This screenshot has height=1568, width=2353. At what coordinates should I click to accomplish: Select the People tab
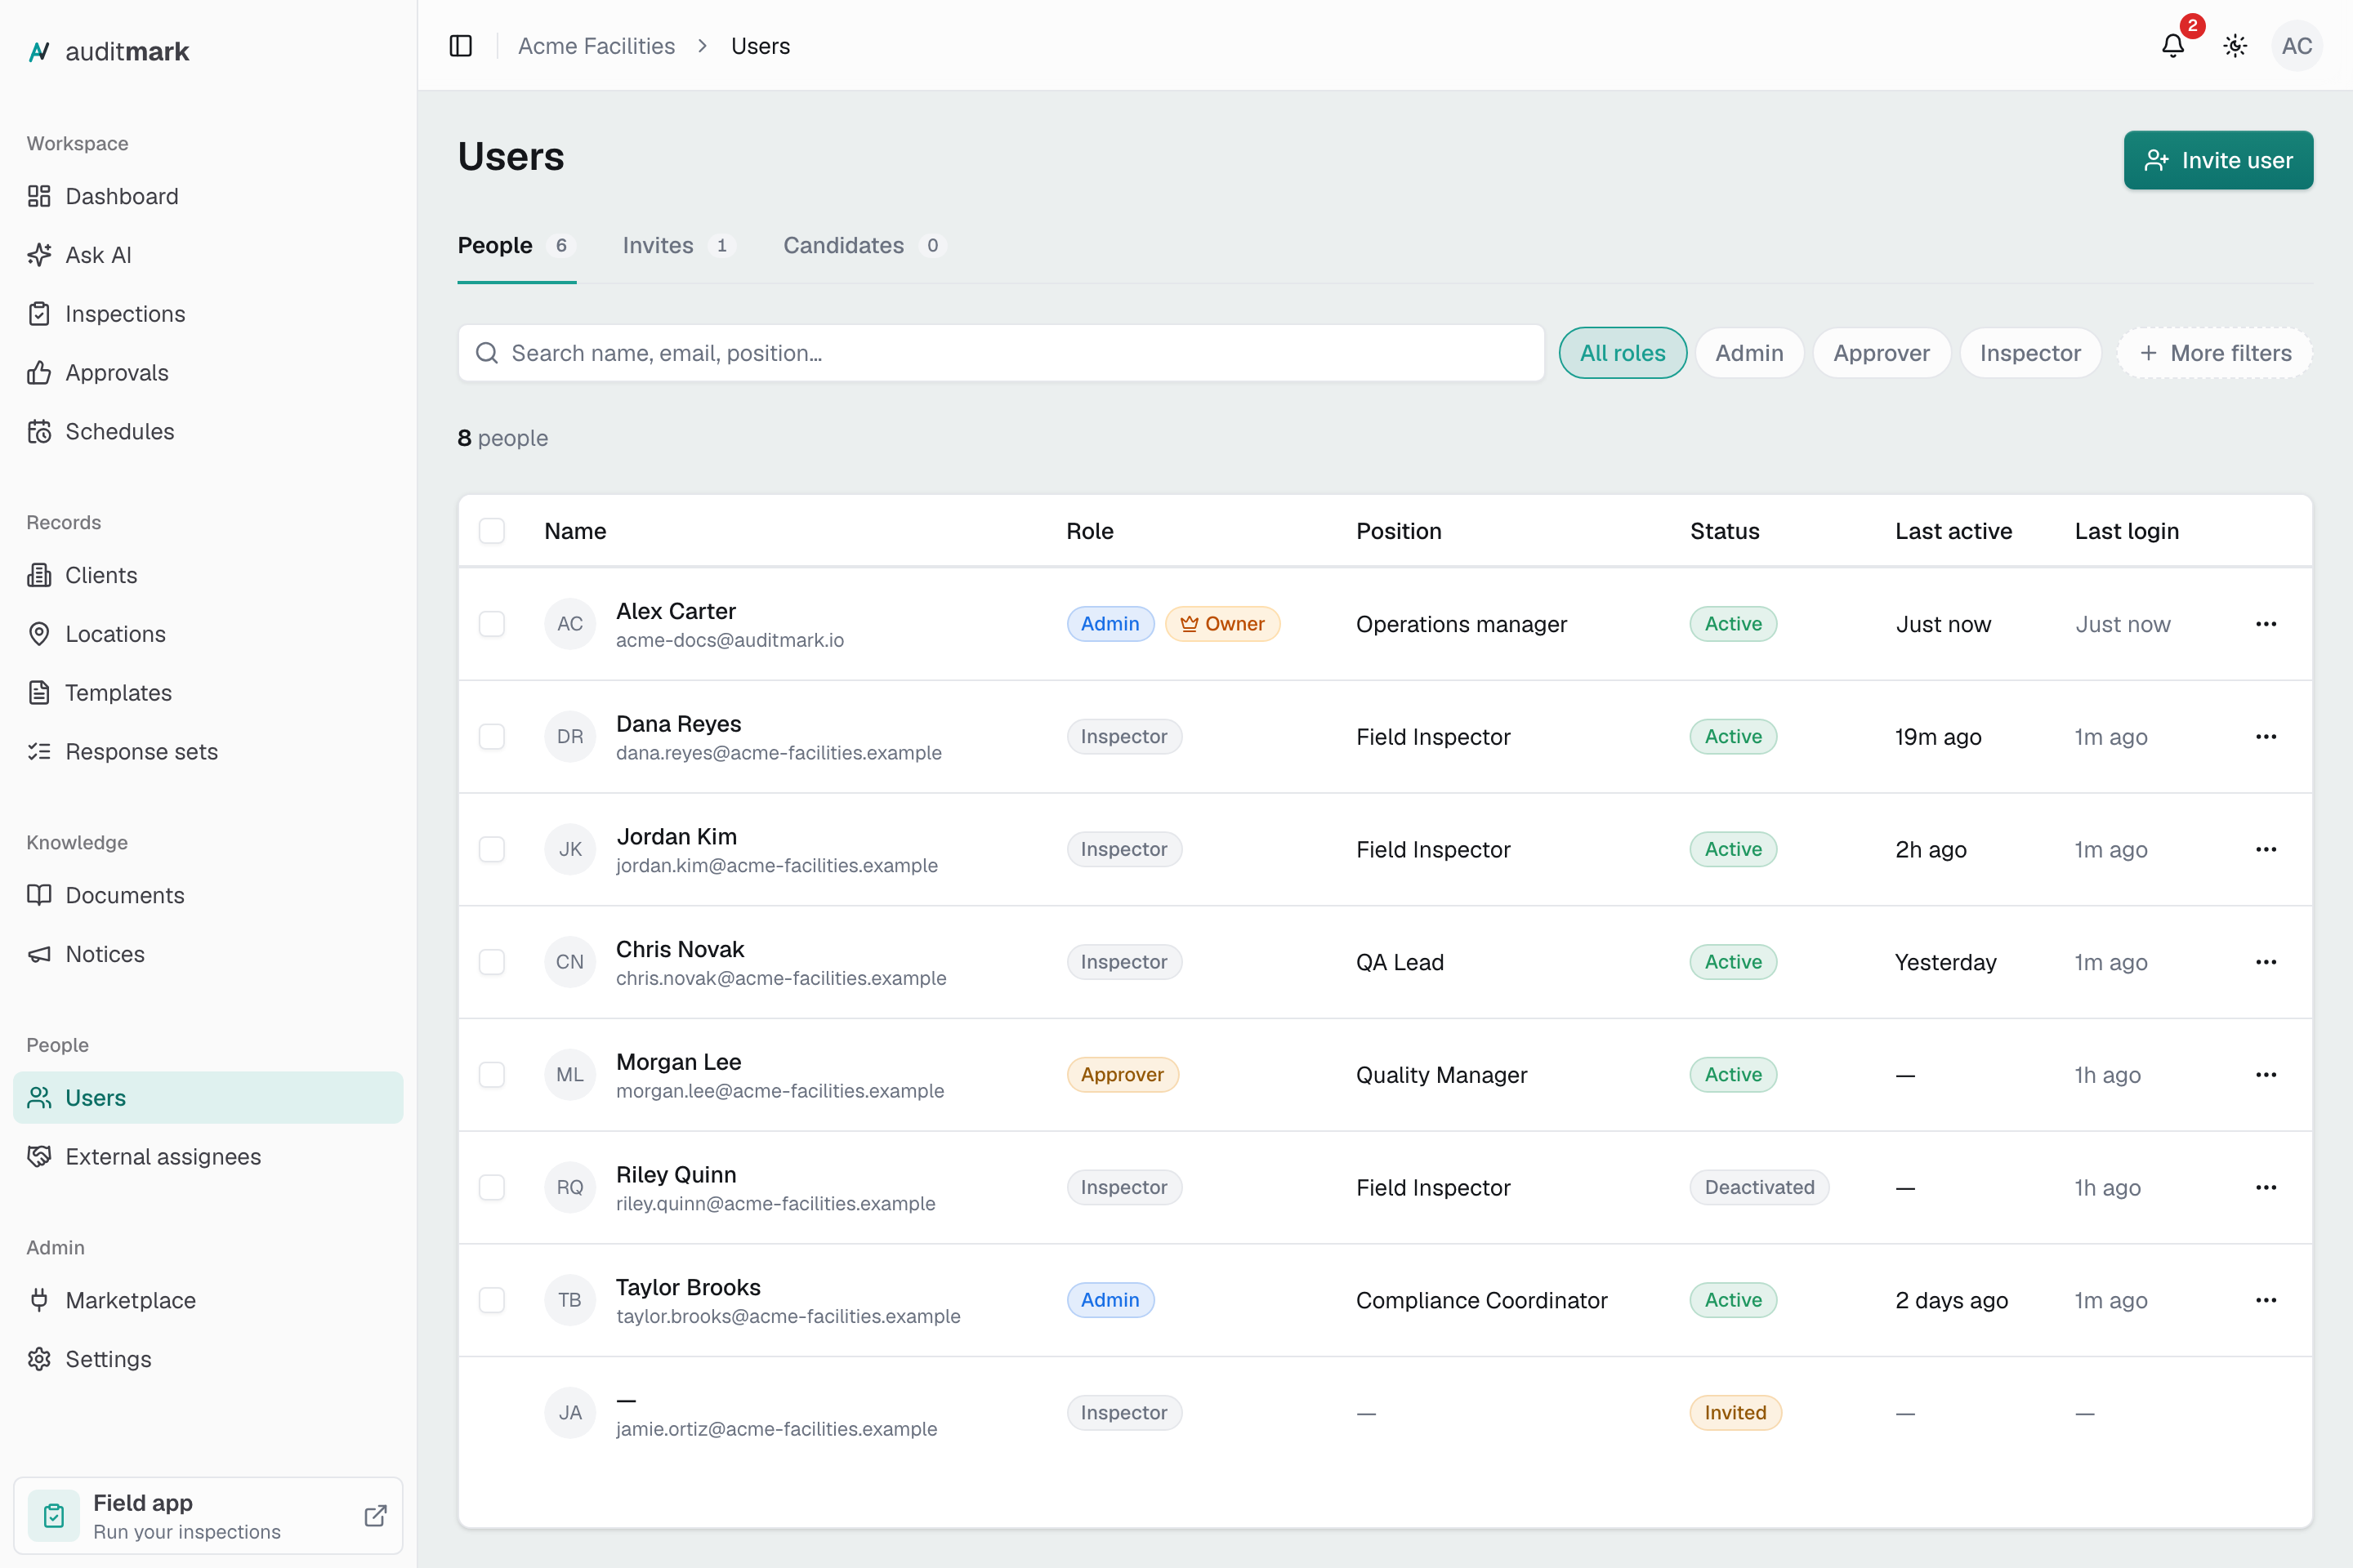pyautogui.click(x=516, y=246)
